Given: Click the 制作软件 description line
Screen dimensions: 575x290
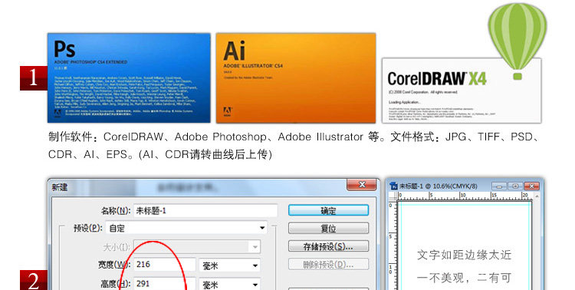Looking at the screenshot, I should pyautogui.click(x=293, y=137).
